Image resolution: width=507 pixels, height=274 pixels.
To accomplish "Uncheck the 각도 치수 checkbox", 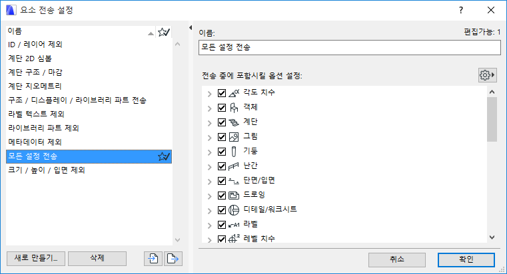I will coord(221,93).
